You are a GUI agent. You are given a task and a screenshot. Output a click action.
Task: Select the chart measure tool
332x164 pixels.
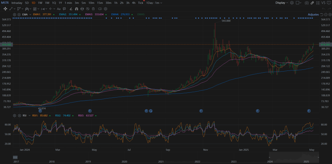(35, 9)
